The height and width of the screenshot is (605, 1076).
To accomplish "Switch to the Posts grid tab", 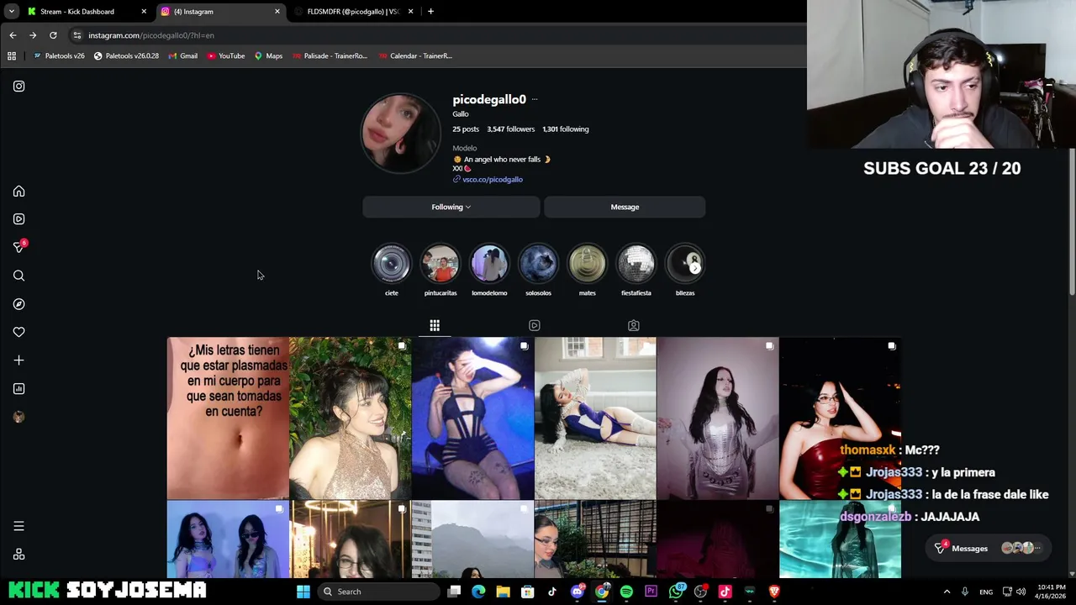I will tap(435, 325).
